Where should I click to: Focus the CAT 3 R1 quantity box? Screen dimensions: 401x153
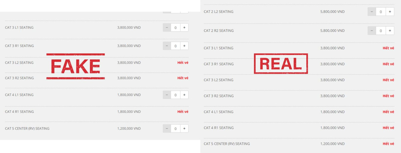pyautogui.click(x=175, y=46)
